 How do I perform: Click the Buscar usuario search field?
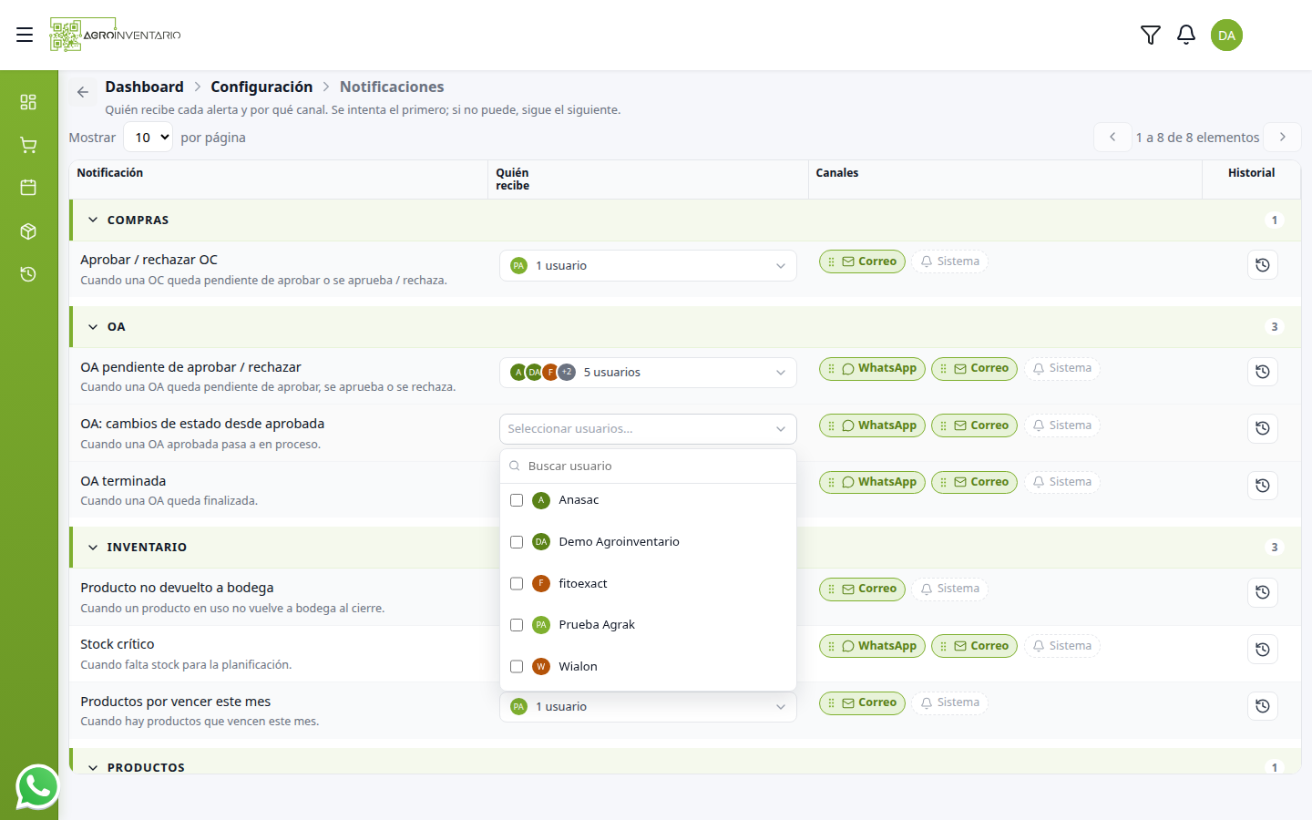648,466
